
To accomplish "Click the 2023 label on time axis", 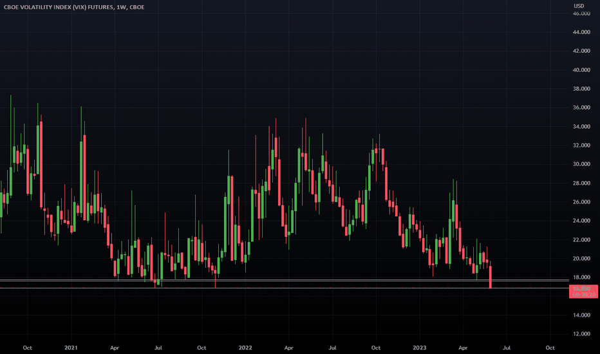I will [419, 348].
